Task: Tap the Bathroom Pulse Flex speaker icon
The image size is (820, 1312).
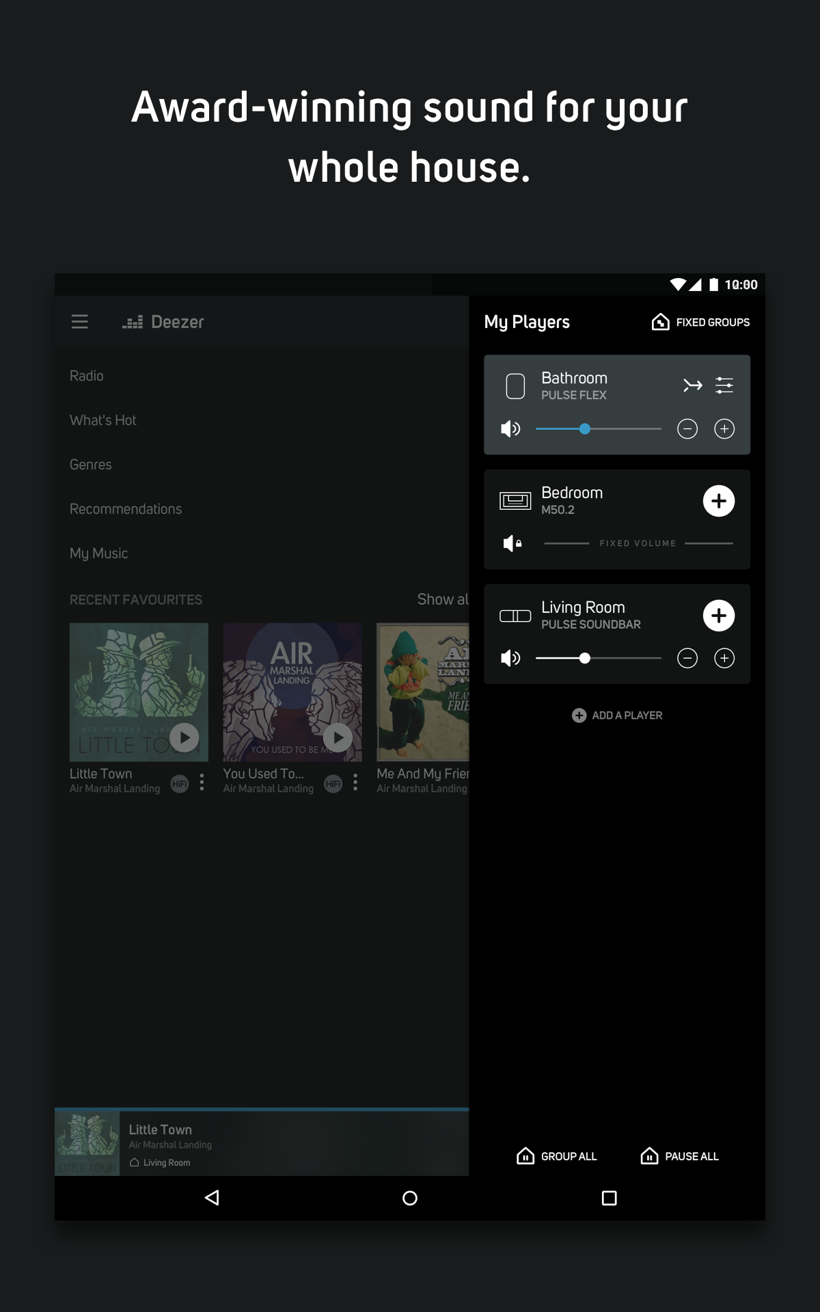Action: click(x=515, y=386)
